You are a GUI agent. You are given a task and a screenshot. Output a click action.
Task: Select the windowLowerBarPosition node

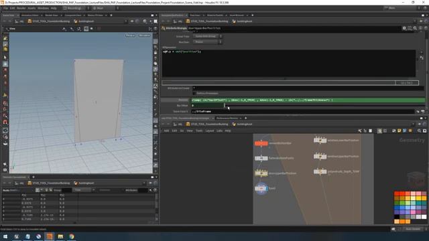coord(320,141)
